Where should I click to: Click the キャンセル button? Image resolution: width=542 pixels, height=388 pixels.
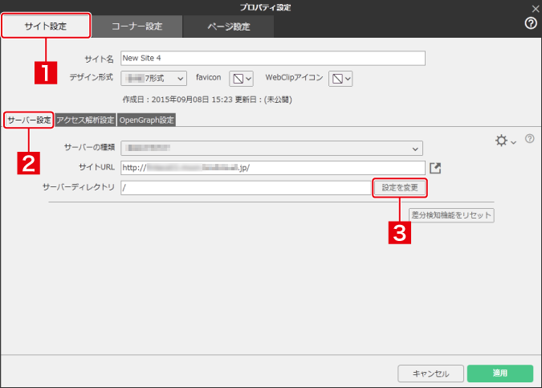pos(430,374)
